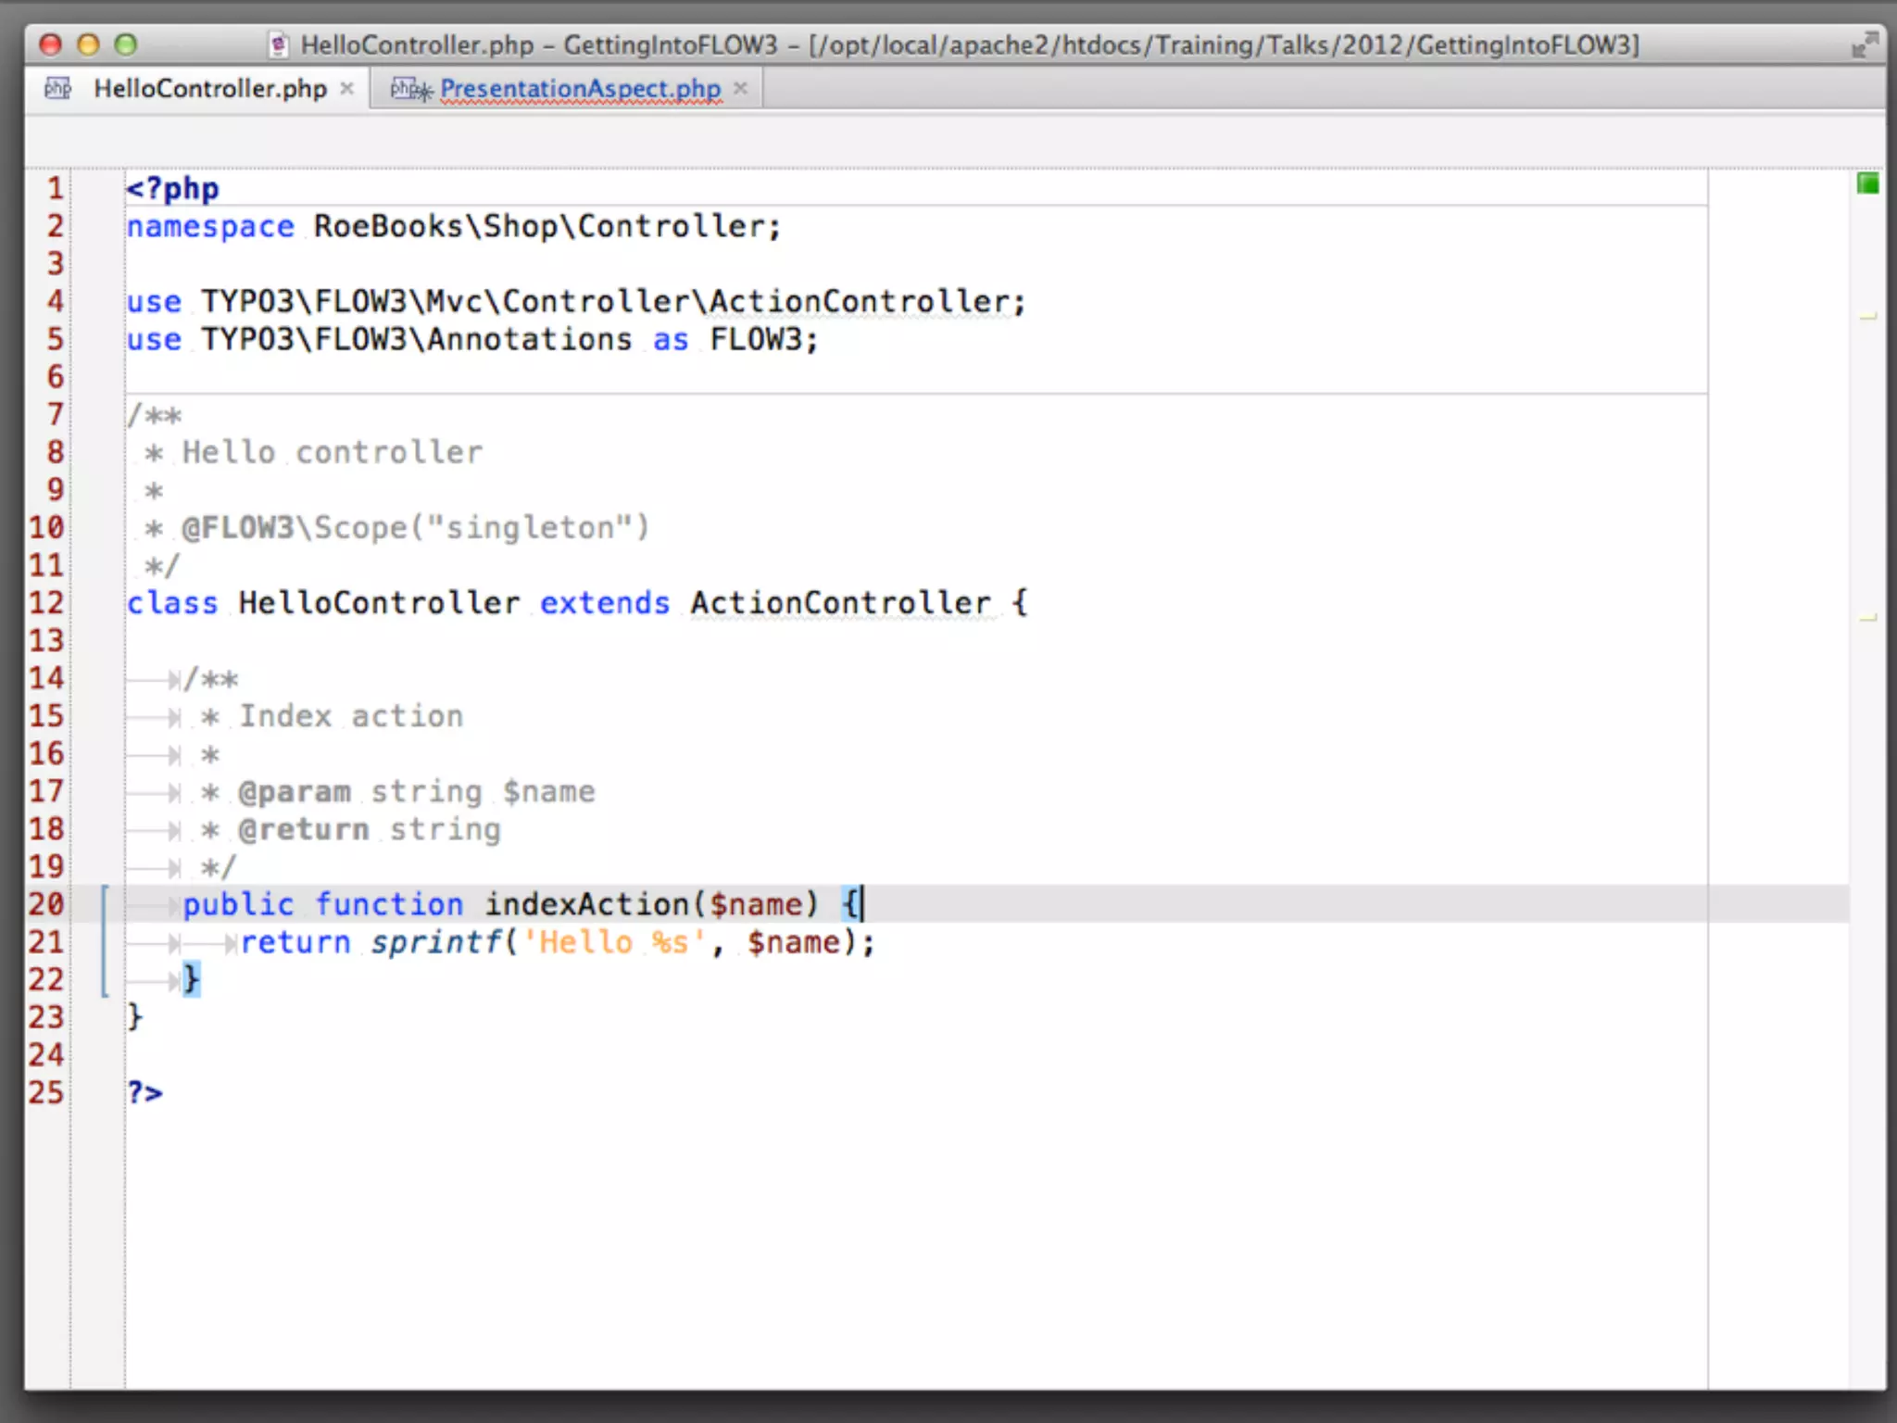
Task: Click line number 21 in the gutter
Action: pyautogui.click(x=46, y=942)
